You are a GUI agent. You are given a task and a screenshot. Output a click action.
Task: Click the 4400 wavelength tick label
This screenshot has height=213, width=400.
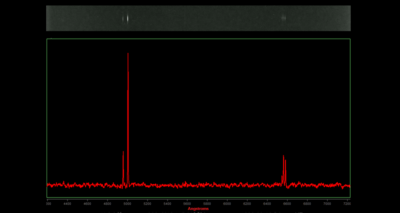click(67, 204)
